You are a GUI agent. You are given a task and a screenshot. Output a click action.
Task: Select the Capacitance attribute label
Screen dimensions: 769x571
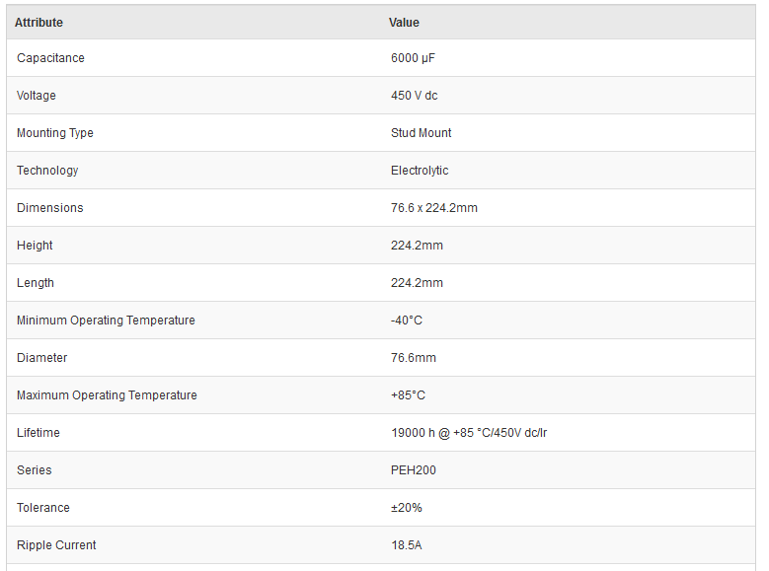[x=50, y=58]
